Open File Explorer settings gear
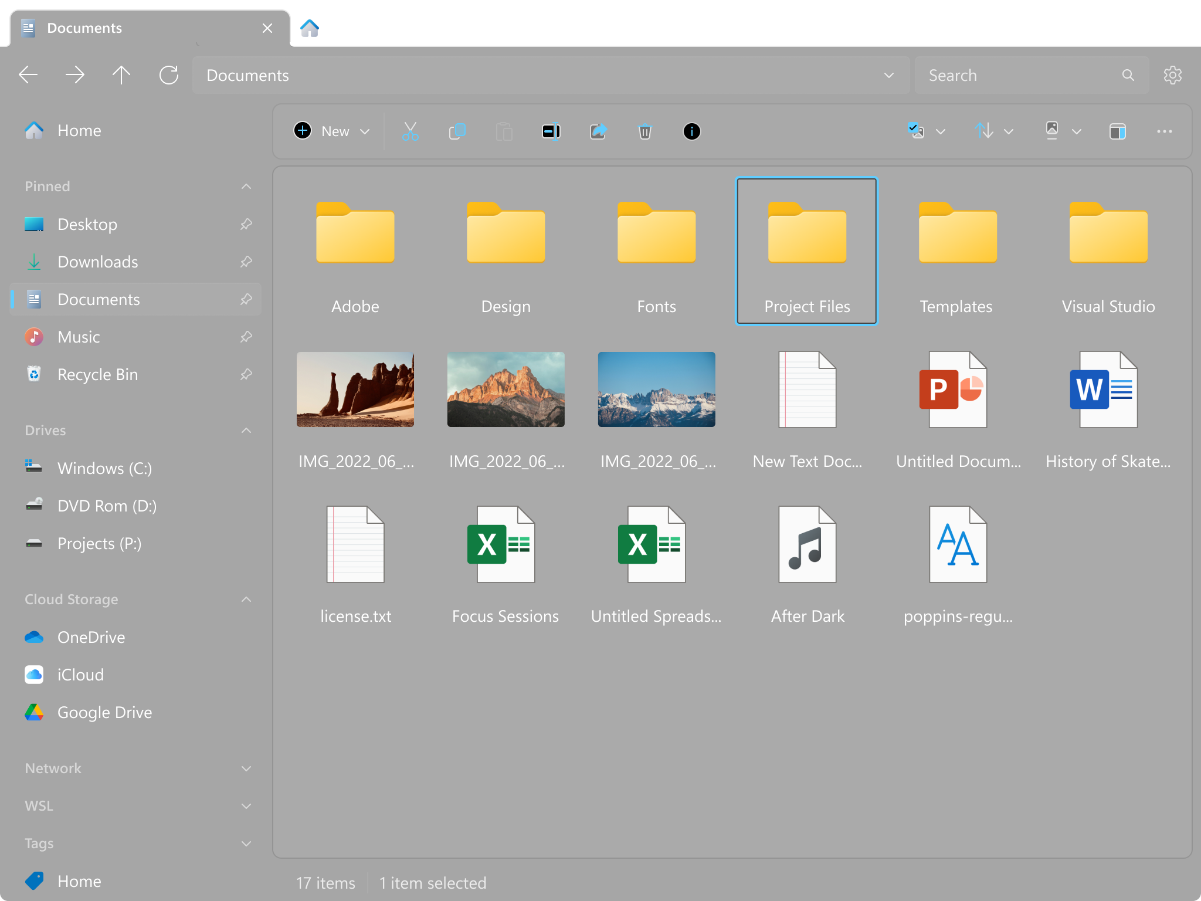The image size is (1201, 901). pyautogui.click(x=1172, y=75)
